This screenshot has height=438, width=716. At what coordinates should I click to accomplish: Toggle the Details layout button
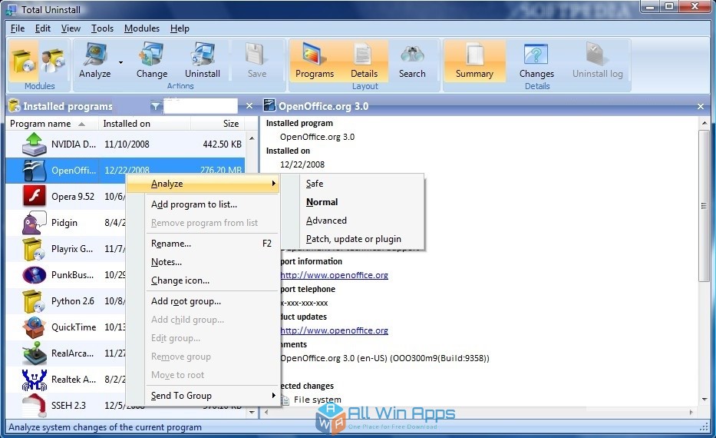click(364, 61)
